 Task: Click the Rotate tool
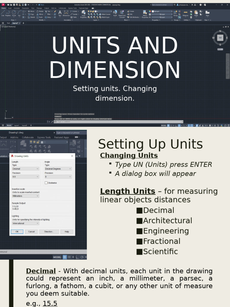pos(40,11)
